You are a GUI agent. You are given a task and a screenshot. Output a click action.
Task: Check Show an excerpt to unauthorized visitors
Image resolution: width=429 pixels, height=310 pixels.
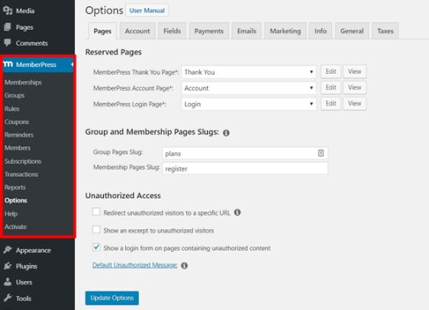click(96, 229)
